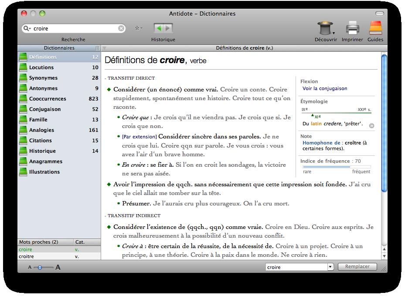Open the Découvrir top hat menu

(325, 28)
